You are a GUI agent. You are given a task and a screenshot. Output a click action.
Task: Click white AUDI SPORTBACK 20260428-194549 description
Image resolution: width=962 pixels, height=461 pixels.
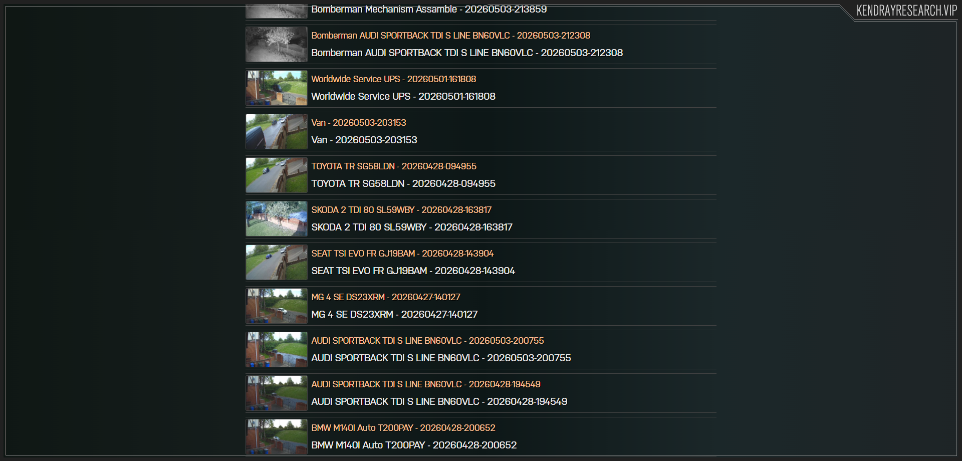(439, 401)
